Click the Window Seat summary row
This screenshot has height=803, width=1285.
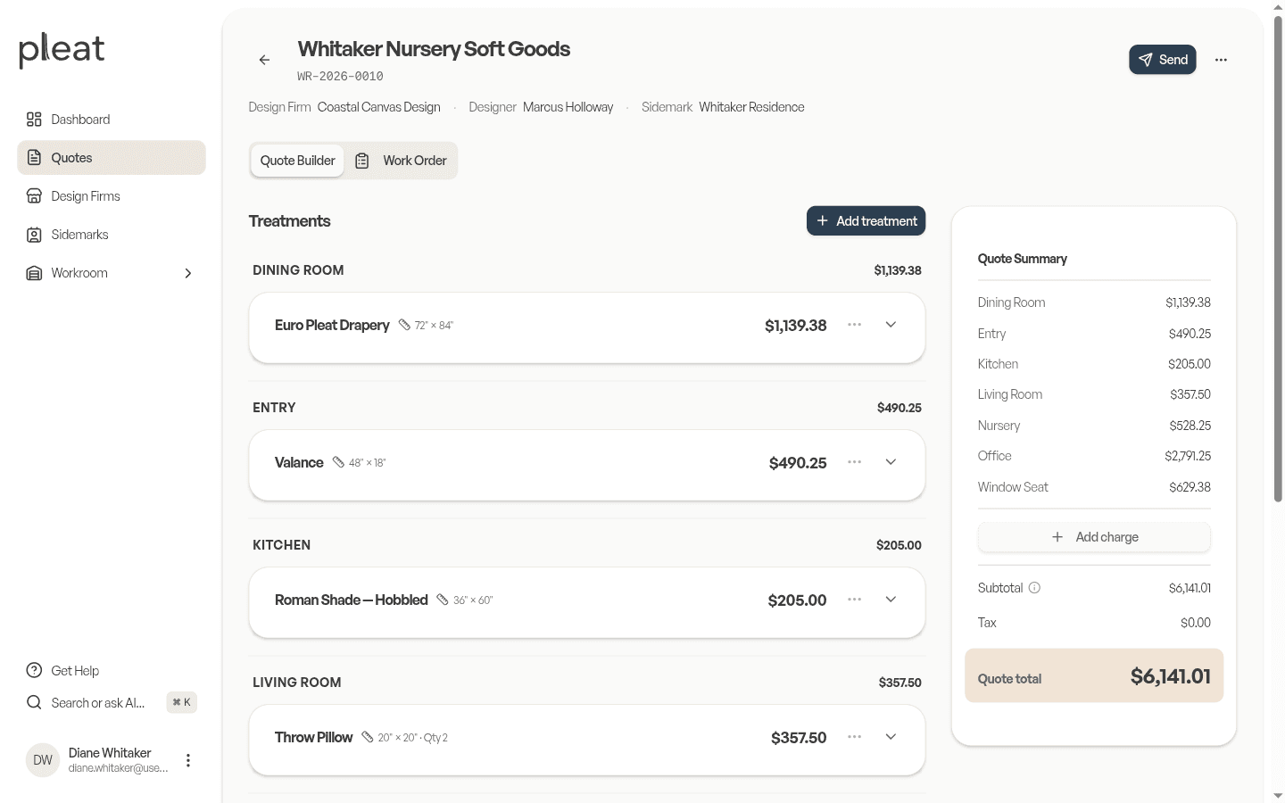point(1094,487)
